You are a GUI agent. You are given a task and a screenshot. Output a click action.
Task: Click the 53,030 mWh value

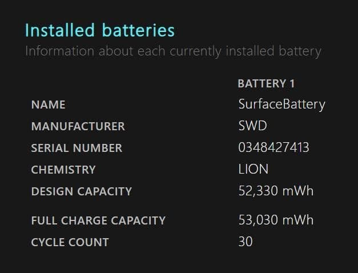pos(276,220)
